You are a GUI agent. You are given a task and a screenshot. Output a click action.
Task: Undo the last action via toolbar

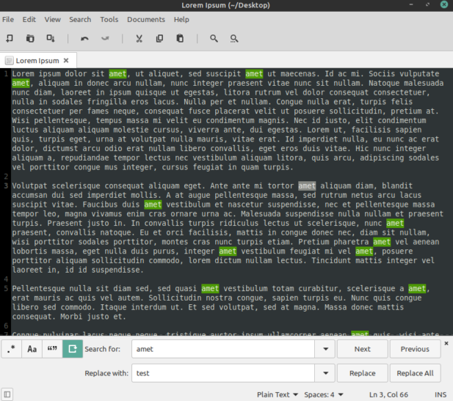[x=84, y=38]
